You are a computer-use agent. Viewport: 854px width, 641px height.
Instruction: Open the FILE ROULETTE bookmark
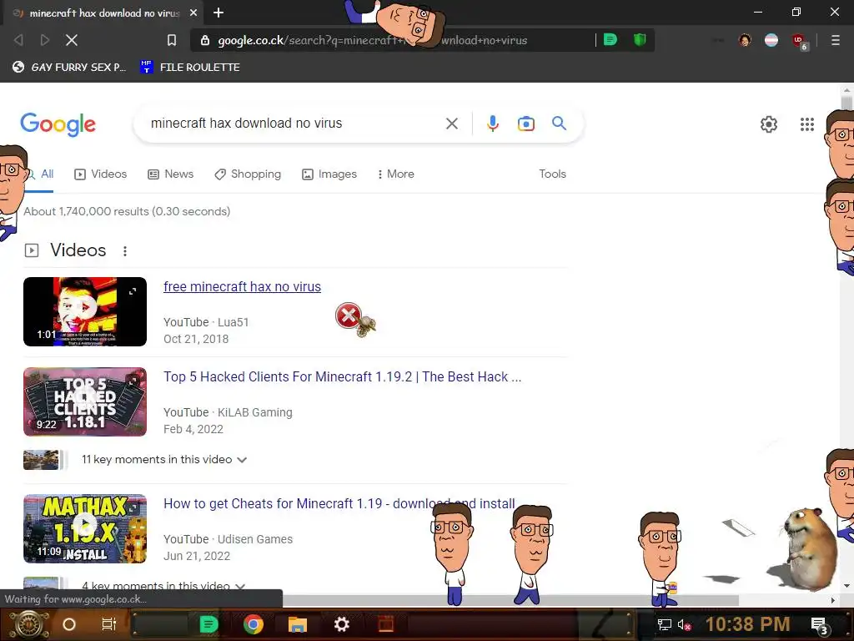(190, 67)
